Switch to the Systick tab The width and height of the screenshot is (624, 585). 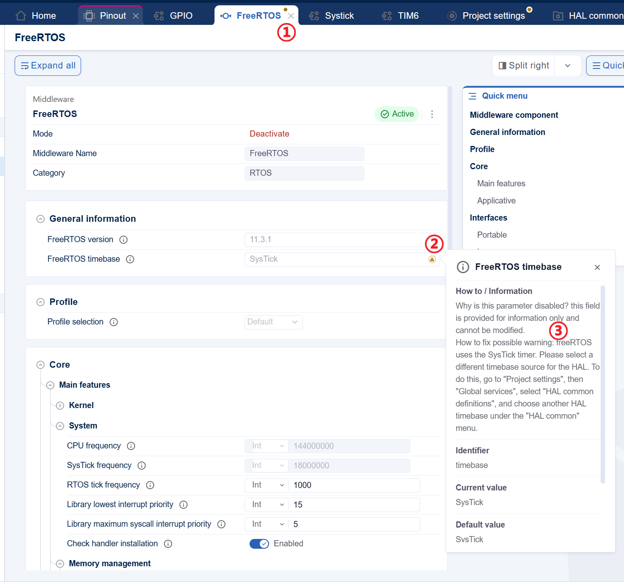(332, 16)
